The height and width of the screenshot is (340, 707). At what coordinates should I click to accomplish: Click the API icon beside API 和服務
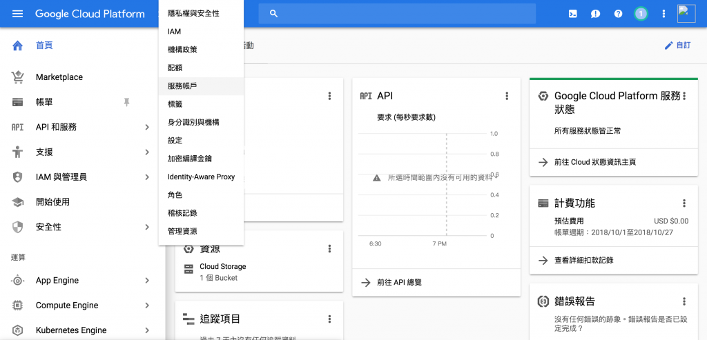(x=17, y=128)
